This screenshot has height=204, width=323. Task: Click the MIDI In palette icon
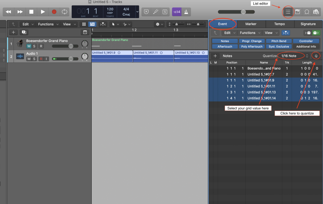(x=308, y=33)
